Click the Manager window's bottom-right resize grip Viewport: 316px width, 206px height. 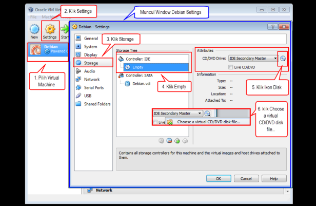tap(288, 199)
